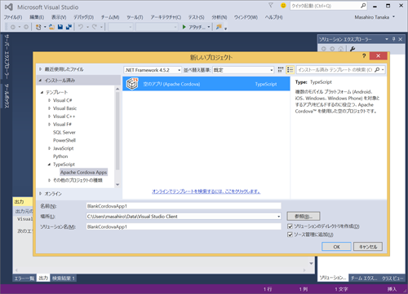This screenshot has height=294, width=408.
Task: Collapse the TypeScript tree node
Action: click(49, 165)
